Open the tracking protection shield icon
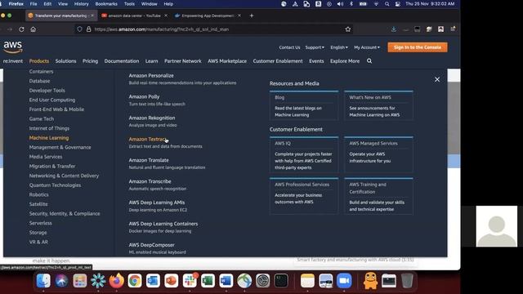The height and width of the screenshot is (294, 523). (x=79, y=29)
